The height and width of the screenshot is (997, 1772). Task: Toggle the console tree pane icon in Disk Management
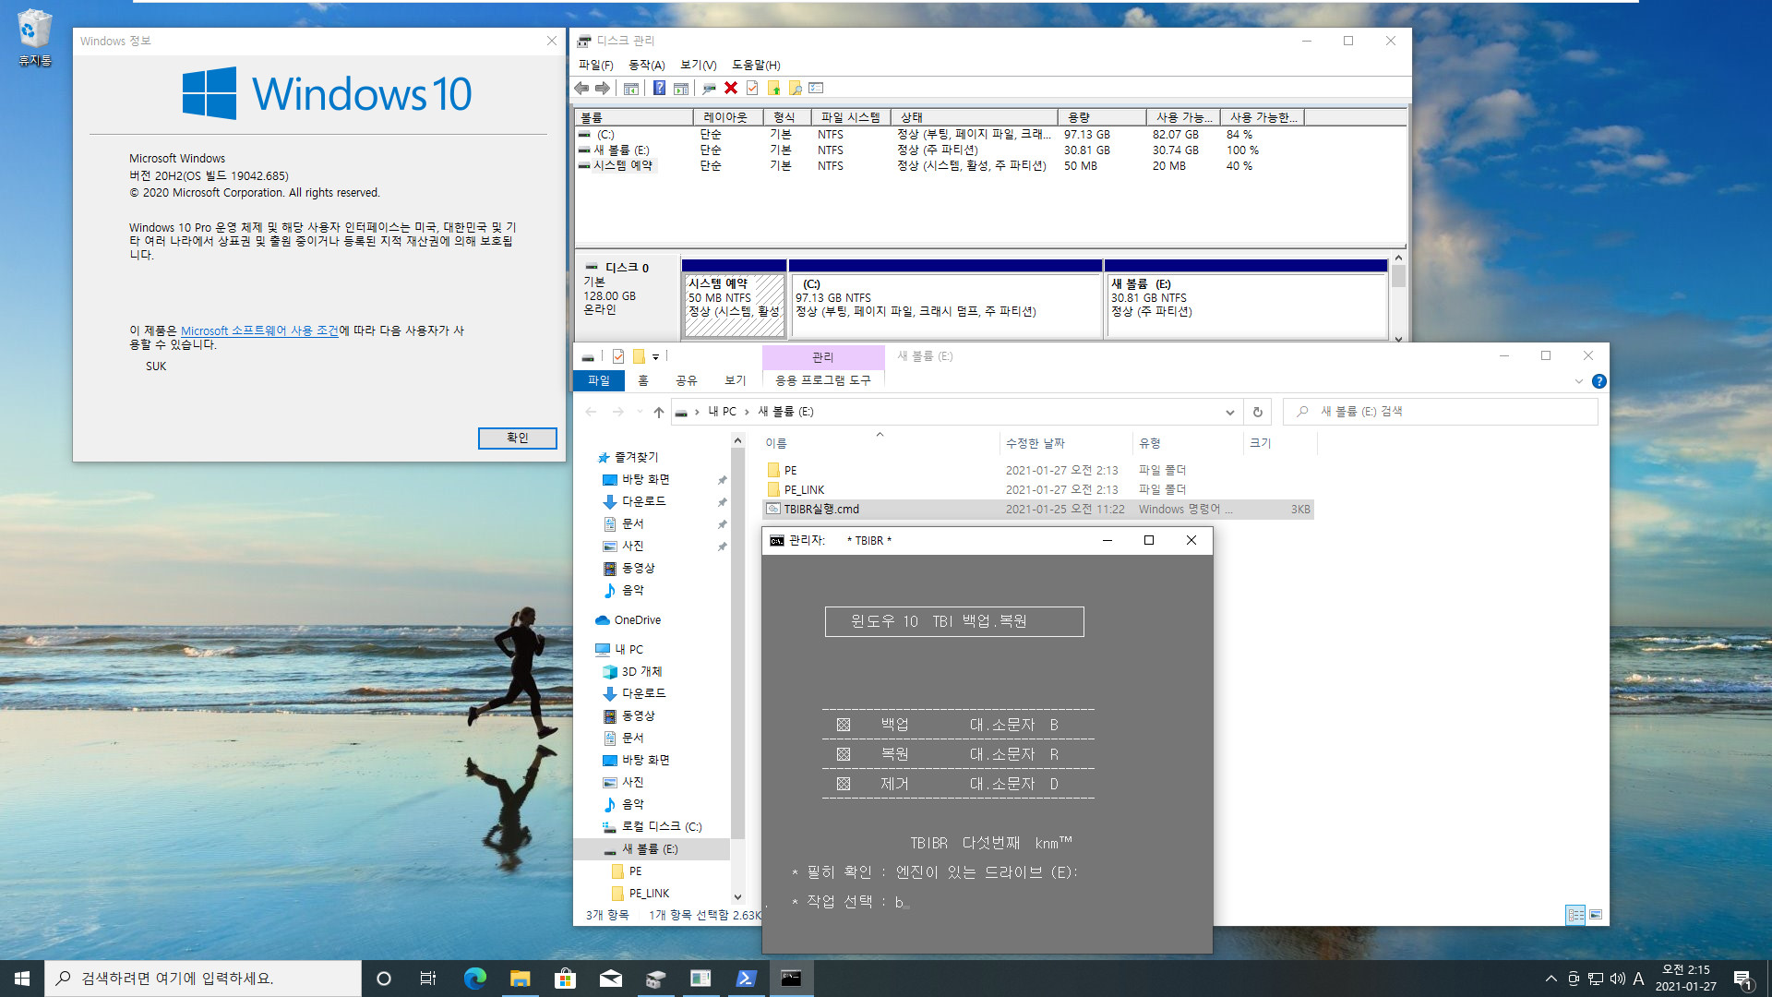(631, 88)
